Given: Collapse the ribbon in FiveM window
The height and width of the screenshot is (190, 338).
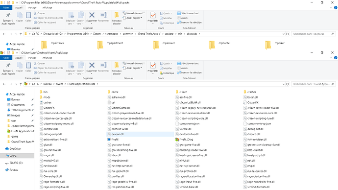Looking at the screenshot, I should [x=331, y=58].
